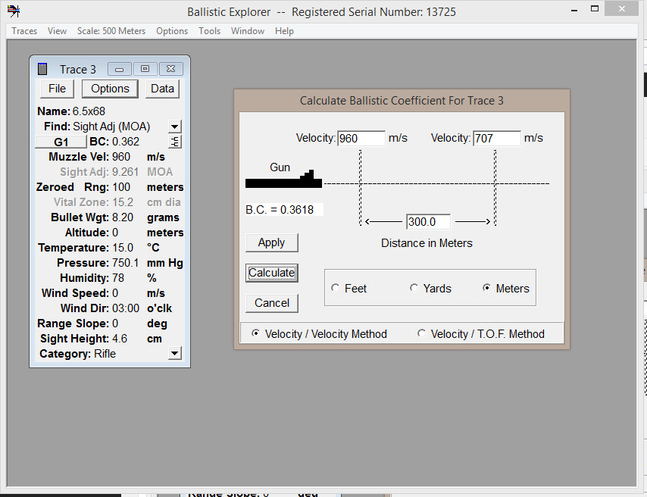Click the Sight Adj value 9.261
Image resolution: width=647 pixels, height=497 pixels.
pyautogui.click(x=126, y=172)
